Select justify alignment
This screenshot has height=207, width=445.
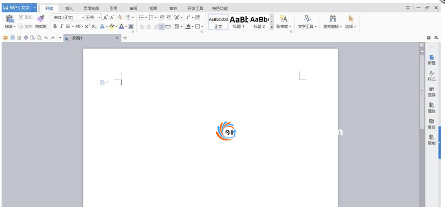click(x=161, y=27)
